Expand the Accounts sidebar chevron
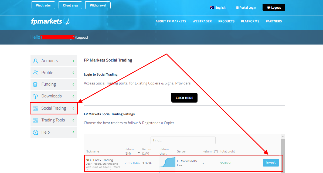 click(x=73, y=61)
